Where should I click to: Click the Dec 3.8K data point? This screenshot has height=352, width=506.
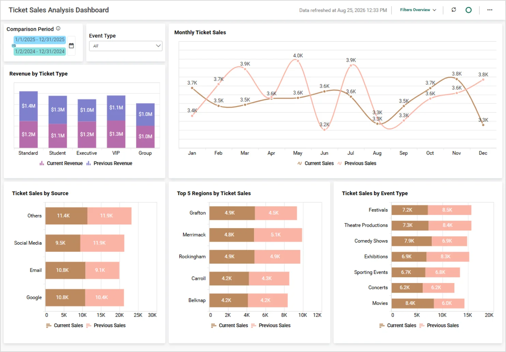pyautogui.click(x=483, y=79)
